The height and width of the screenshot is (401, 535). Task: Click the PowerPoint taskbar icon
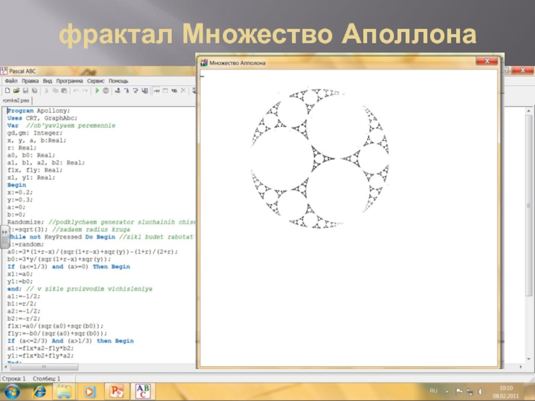[x=118, y=390]
